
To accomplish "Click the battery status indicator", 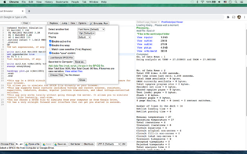I will 211,2.
